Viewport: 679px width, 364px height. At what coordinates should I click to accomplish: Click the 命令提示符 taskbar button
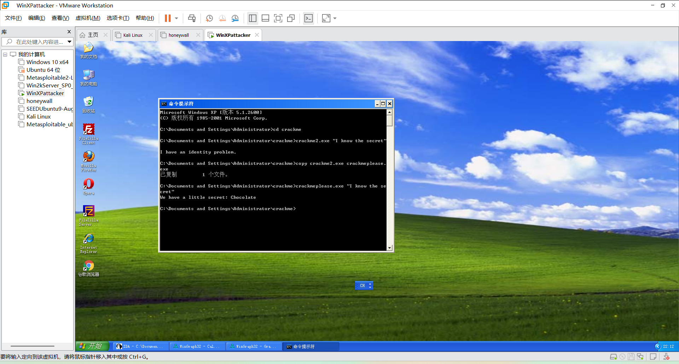(310, 346)
